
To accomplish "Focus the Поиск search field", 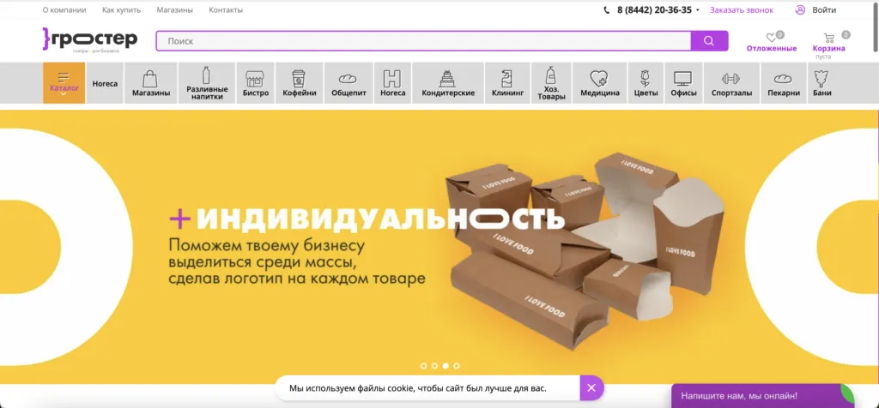I will [423, 41].
